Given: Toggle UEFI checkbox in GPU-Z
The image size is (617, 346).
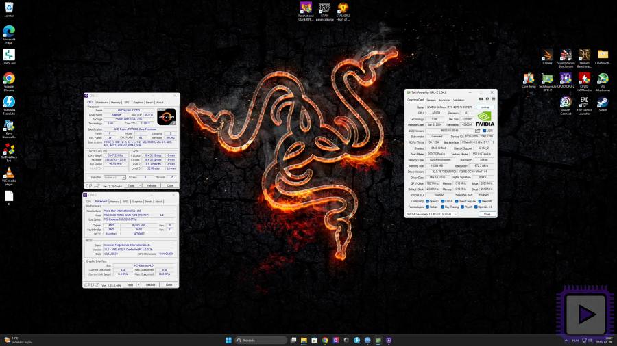Looking at the screenshot, I should pos(485,131).
